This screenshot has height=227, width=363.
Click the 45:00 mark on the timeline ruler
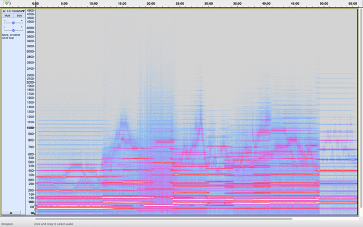pyautogui.click(x=295, y=4)
